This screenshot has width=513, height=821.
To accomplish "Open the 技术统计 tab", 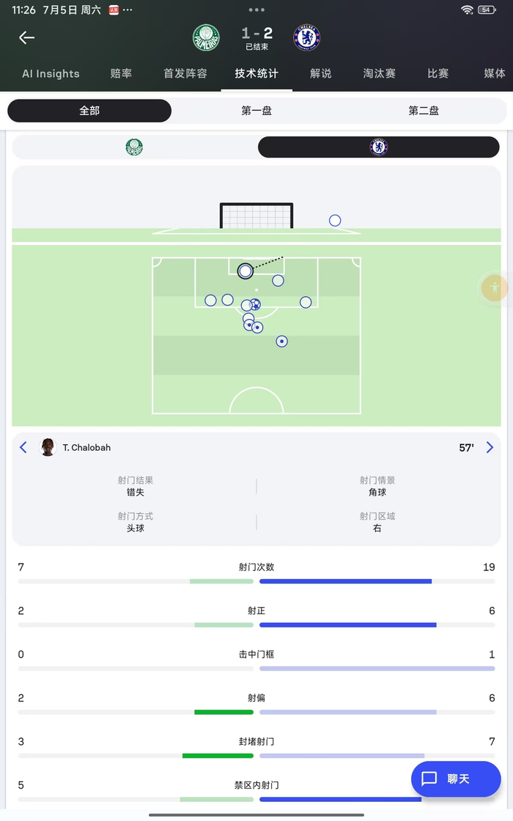I will coord(256,73).
